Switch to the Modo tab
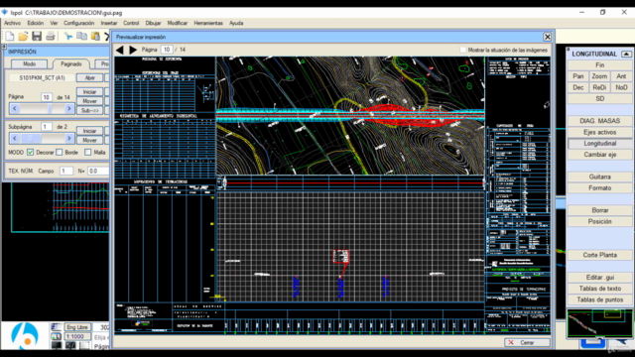Viewport: 635px width, 357px height. tap(29, 63)
